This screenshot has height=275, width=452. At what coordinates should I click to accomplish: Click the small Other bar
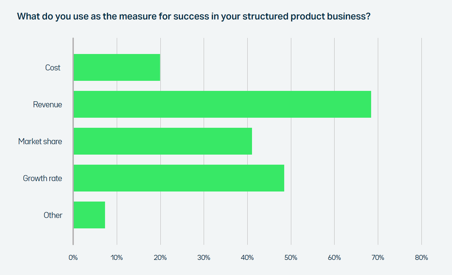pyautogui.click(x=89, y=215)
